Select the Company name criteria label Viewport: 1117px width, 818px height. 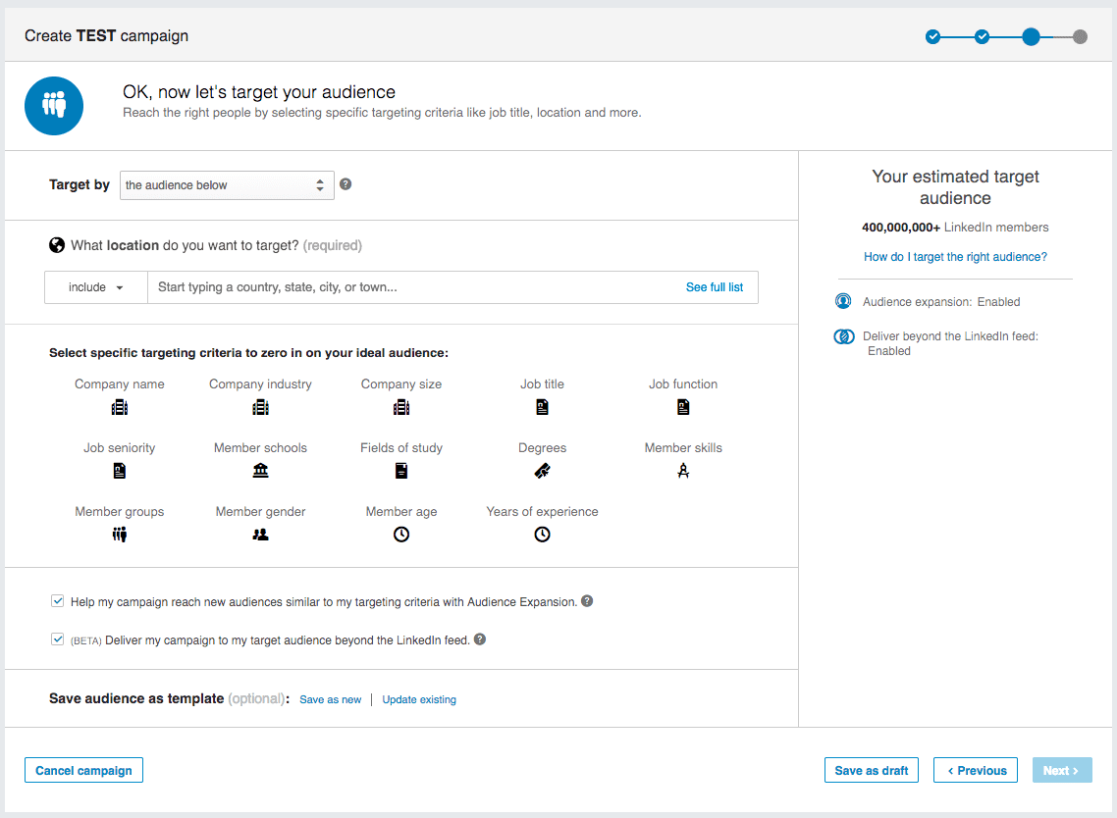tap(120, 384)
